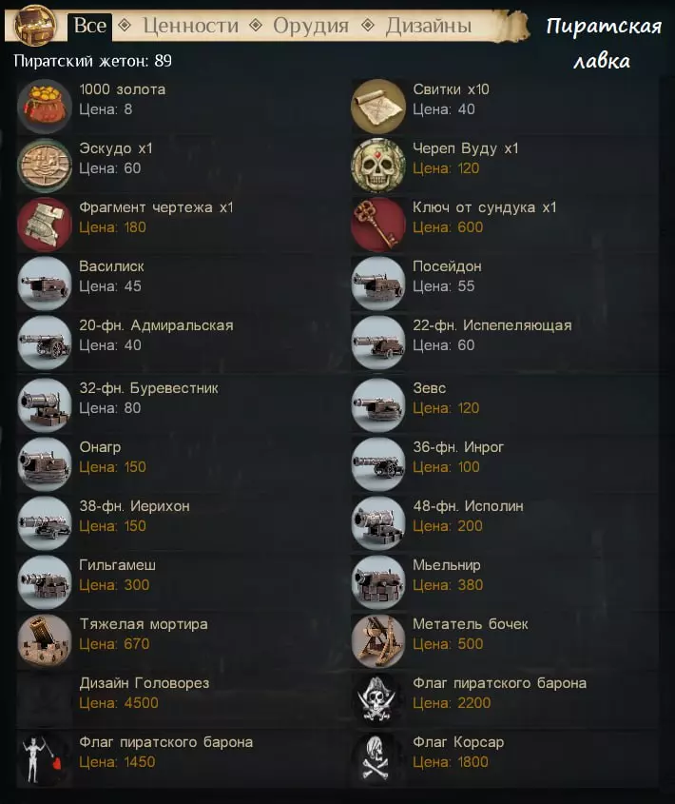The image size is (675, 804).
Task: Click the Василиск item name
Action: (x=111, y=266)
